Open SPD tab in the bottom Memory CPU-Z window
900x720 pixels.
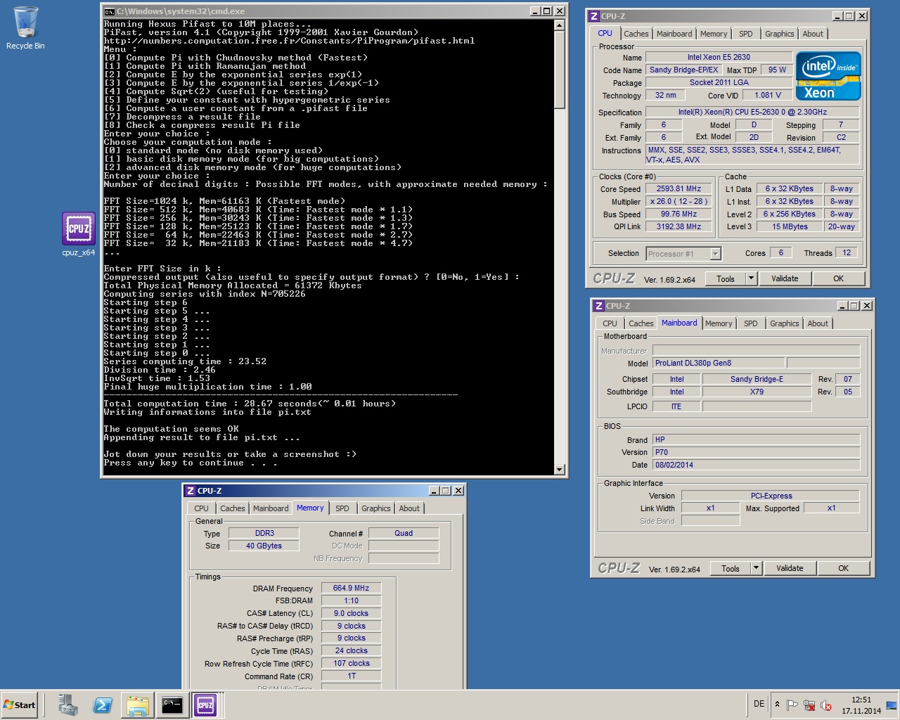pos(342,508)
